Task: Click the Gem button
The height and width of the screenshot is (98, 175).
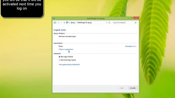Action: [122, 88]
